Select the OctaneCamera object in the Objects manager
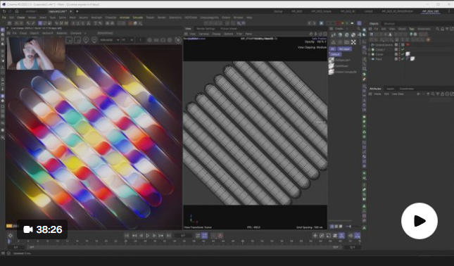The height and width of the screenshot is (266, 454). 384,44
